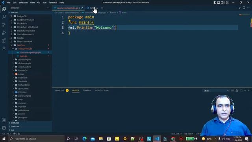Close the Settings editor tab
Screen dimensions: 252x142
click(x=102, y=8)
